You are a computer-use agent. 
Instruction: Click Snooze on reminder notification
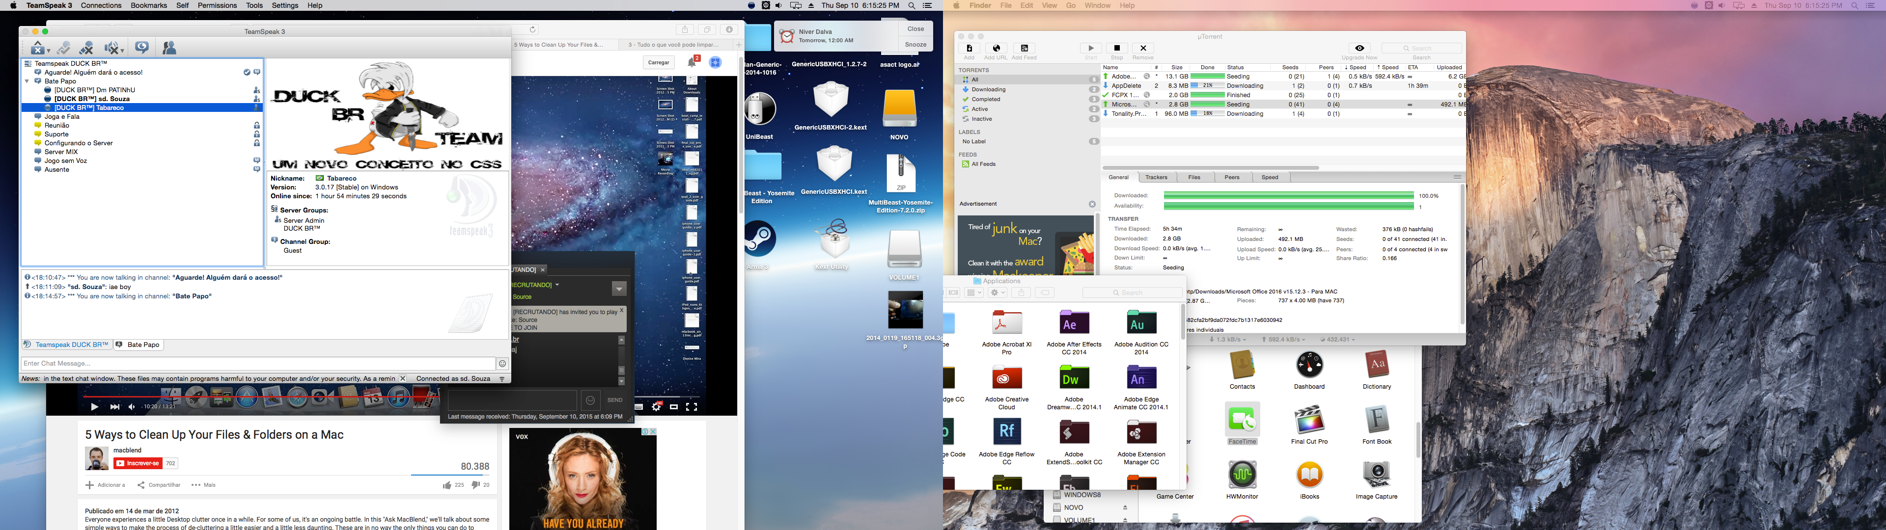[x=915, y=45]
